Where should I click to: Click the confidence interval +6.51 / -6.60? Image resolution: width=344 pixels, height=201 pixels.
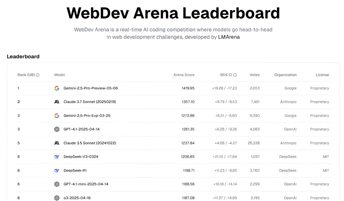coord(226,116)
